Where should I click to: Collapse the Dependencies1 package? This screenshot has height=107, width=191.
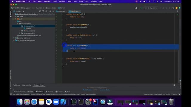point(20,26)
